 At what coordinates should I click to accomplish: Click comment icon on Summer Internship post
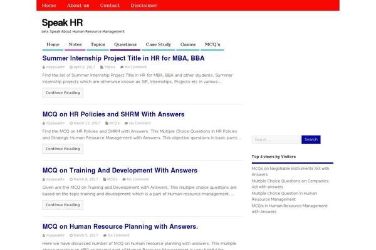tap(122, 67)
